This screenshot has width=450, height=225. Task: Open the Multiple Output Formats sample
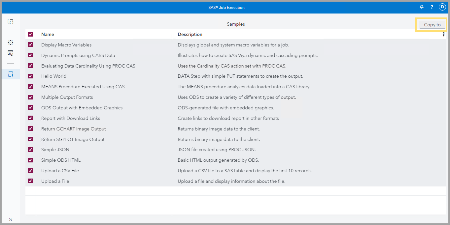coord(67,97)
